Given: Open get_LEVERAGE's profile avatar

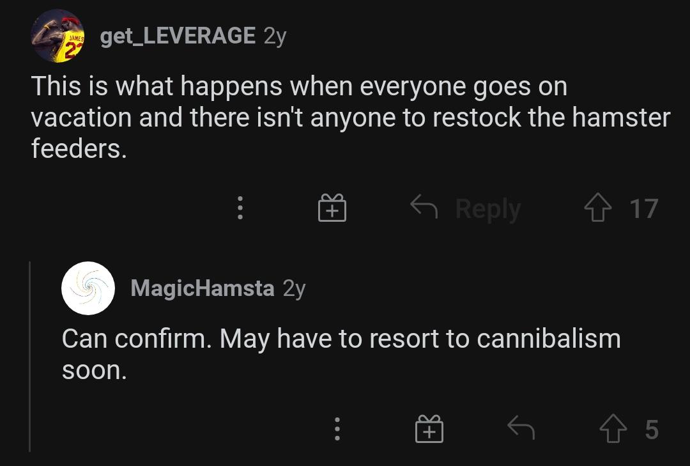Looking at the screenshot, I should click(x=57, y=36).
